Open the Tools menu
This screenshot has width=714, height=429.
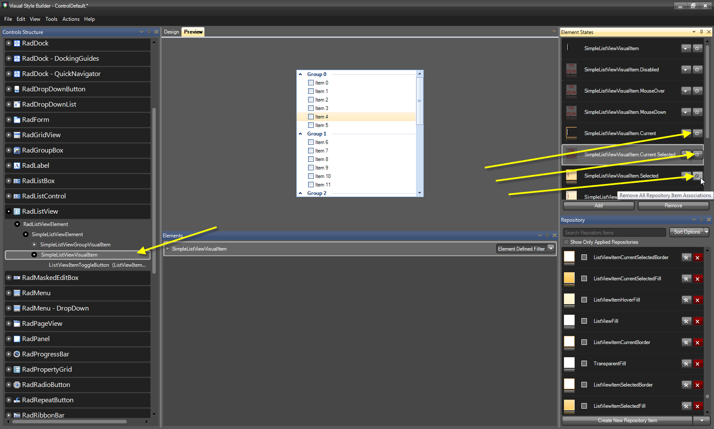coord(51,19)
